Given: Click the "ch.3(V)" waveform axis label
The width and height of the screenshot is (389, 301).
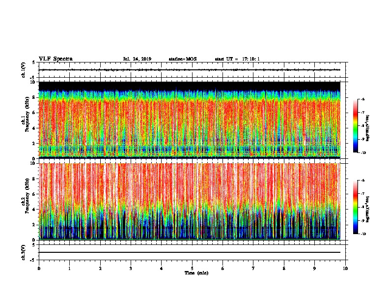Looking at the screenshot, I should (23, 252).
